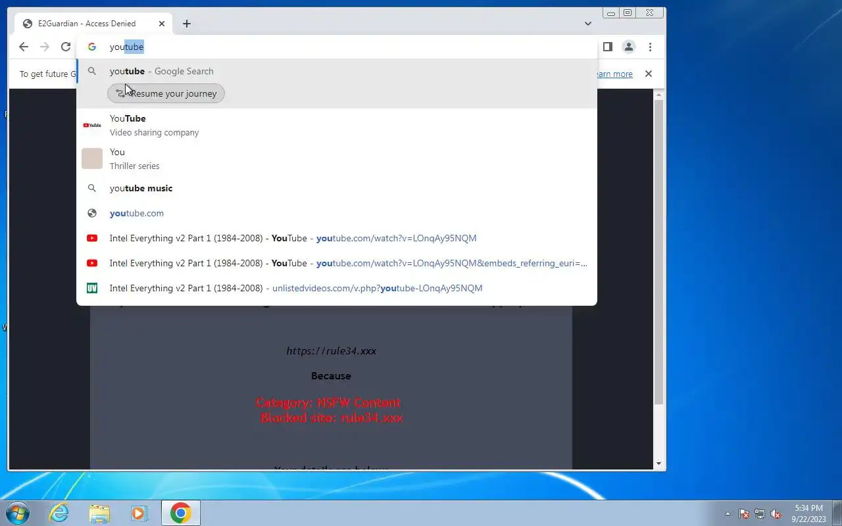Image resolution: width=842 pixels, height=526 pixels.
Task: Click the forward navigation arrow
Action: pos(45,47)
